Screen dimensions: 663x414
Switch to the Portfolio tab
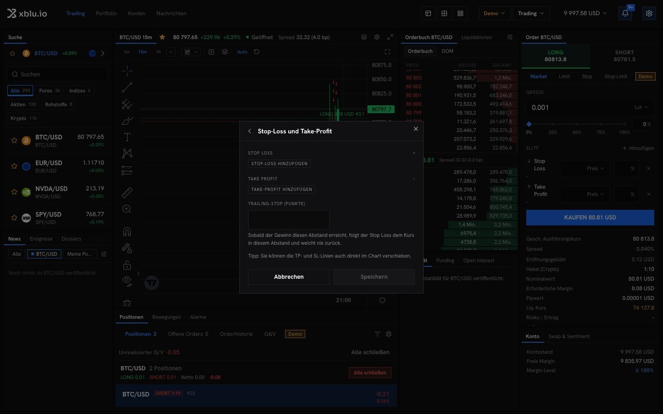point(106,13)
